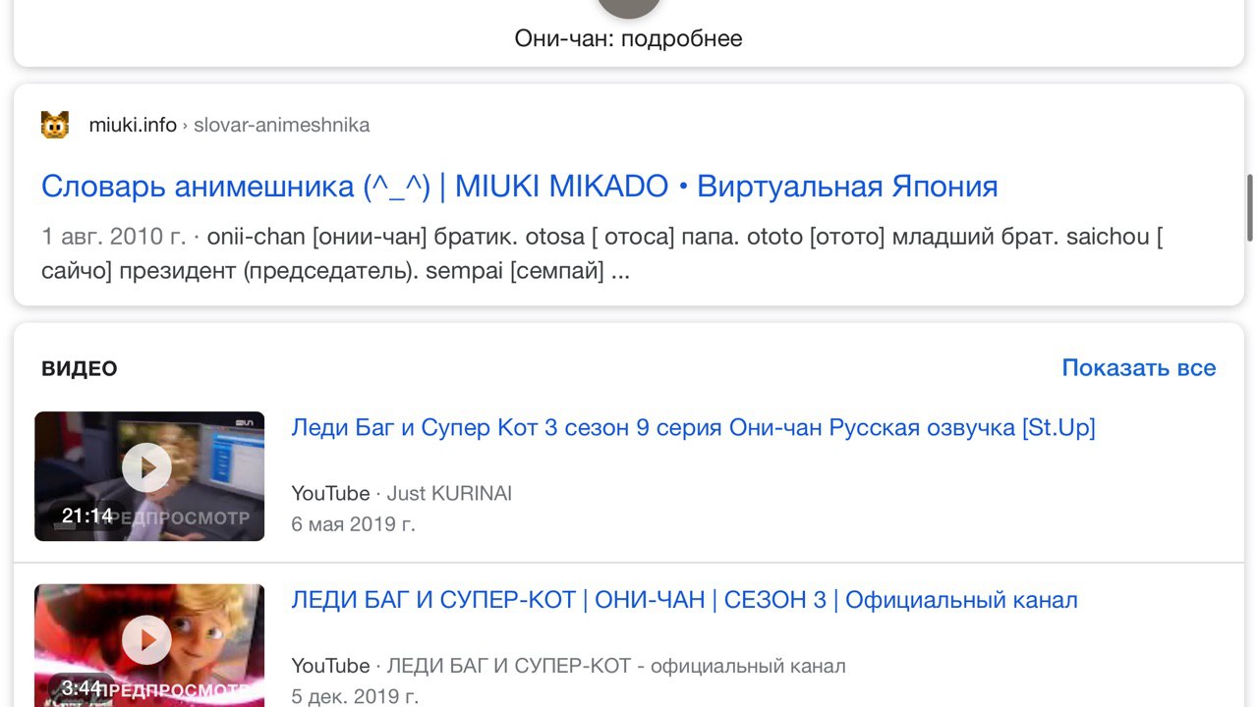Click 'YouTube · Just KURINAI' source text
Image resolution: width=1258 pixels, height=707 pixels.
click(401, 493)
